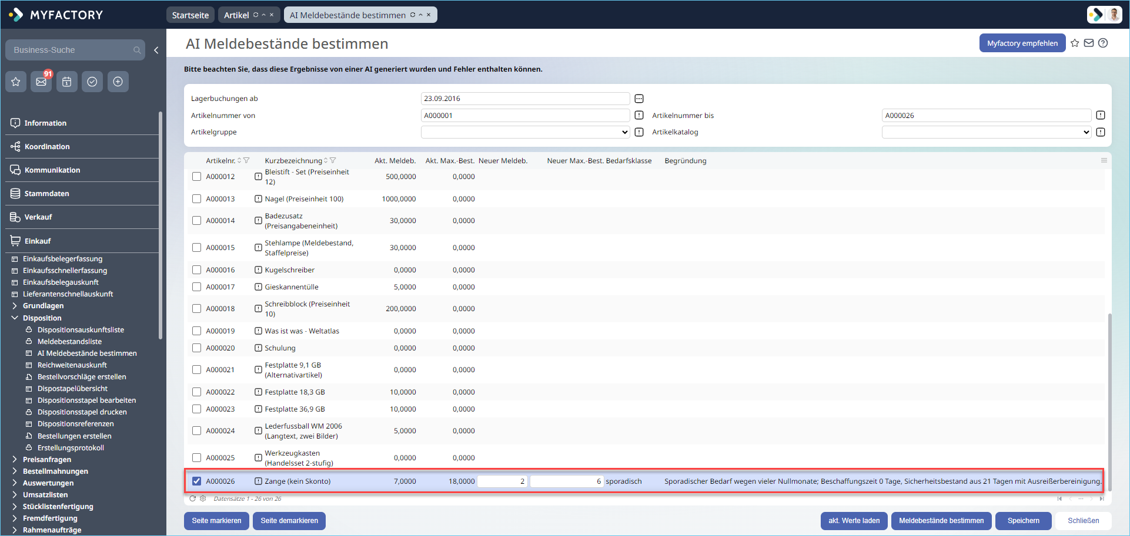Check the A000025 Werkzeugkasten checkbox
Image resolution: width=1130 pixels, height=536 pixels.
196,458
